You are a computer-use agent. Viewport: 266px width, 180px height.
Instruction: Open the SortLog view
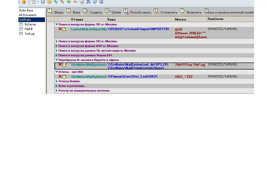coord(29,34)
